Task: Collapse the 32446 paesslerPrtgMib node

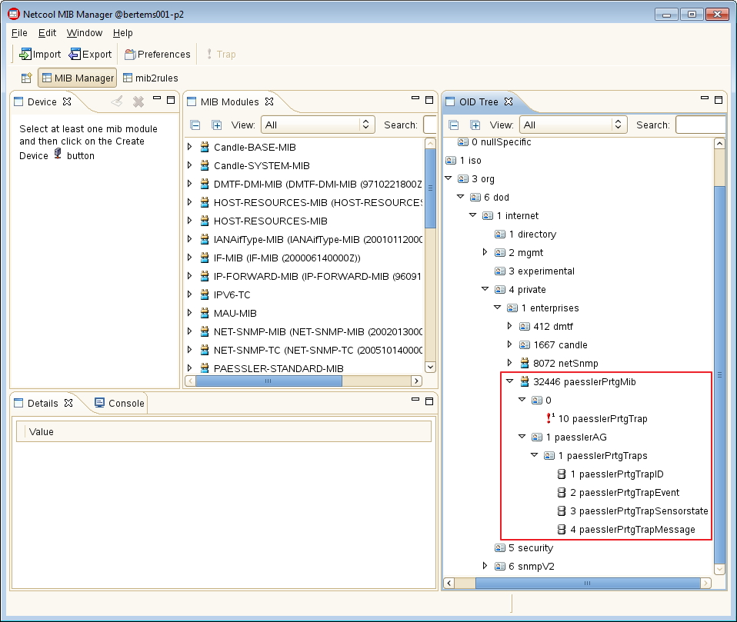Action: click(x=509, y=381)
